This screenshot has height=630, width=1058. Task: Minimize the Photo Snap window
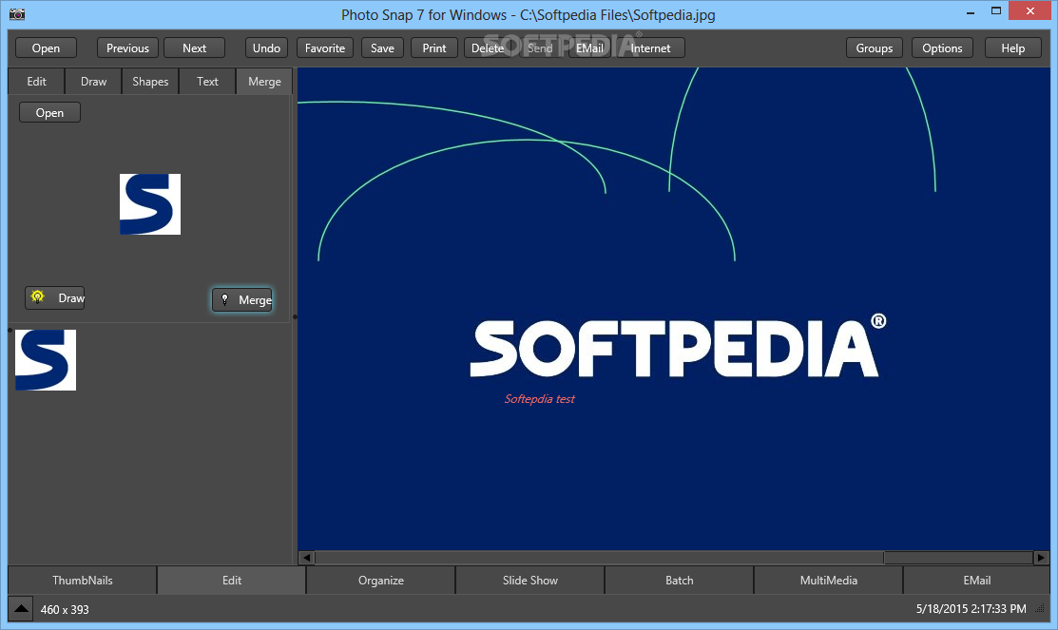pyautogui.click(x=971, y=11)
